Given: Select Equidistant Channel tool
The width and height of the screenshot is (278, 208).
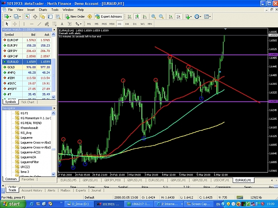Looking at the screenshot, I should tap(47, 24).
